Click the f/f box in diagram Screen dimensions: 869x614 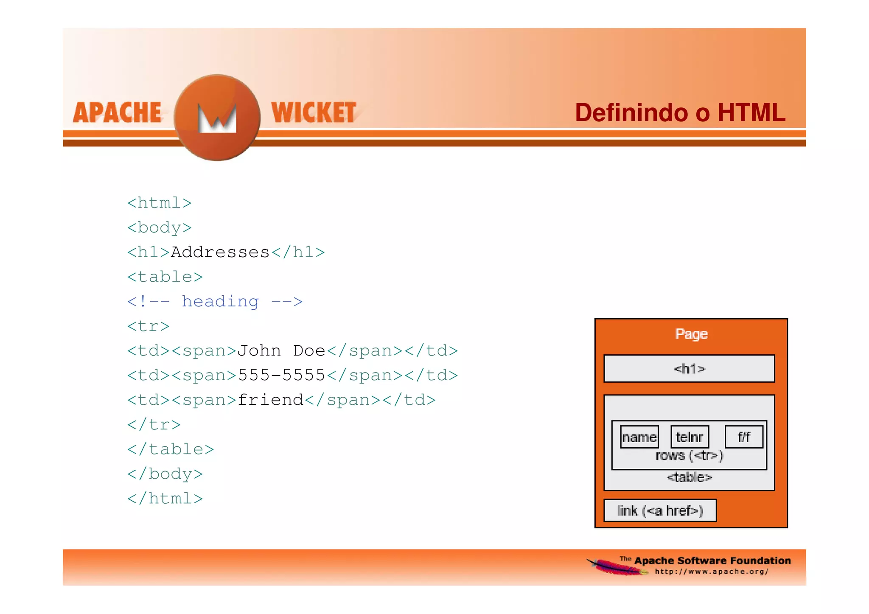(x=744, y=437)
